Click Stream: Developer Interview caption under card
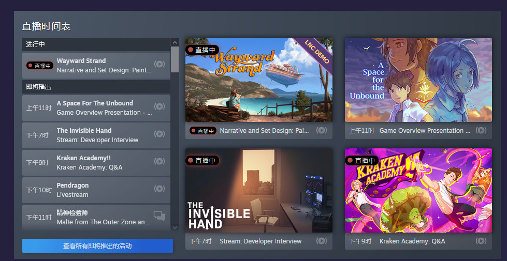 point(260,241)
